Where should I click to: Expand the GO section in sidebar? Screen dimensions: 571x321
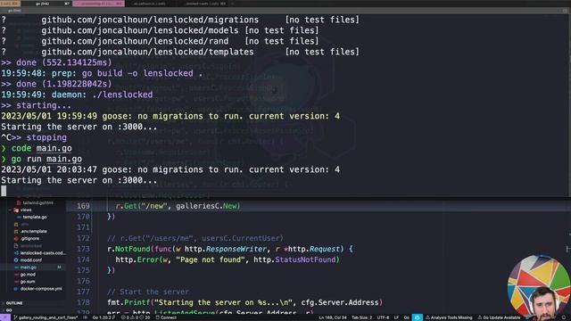coord(9,310)
